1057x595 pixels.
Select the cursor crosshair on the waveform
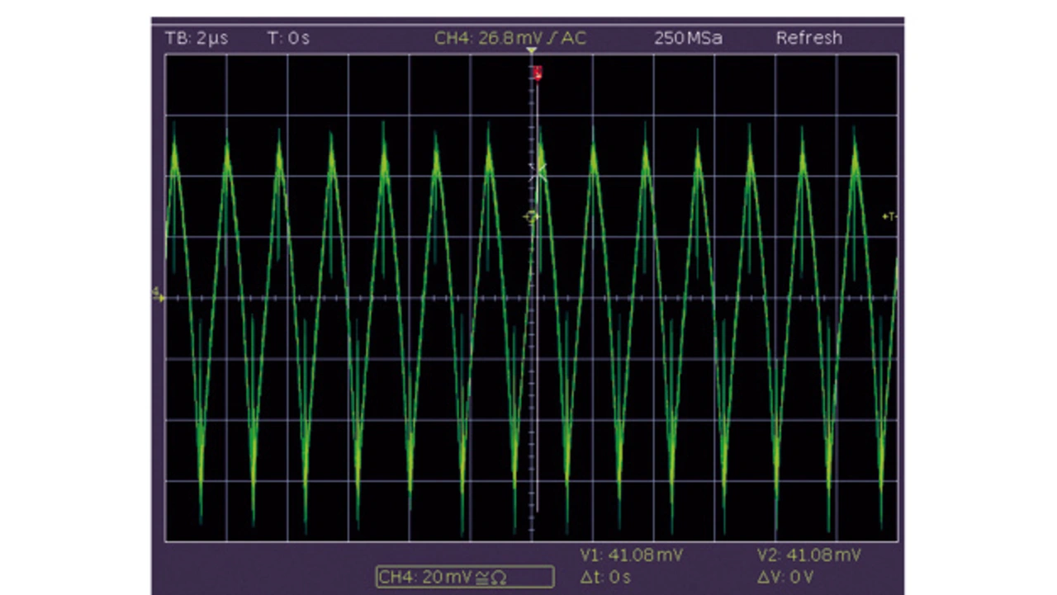[x=538, y=172]
